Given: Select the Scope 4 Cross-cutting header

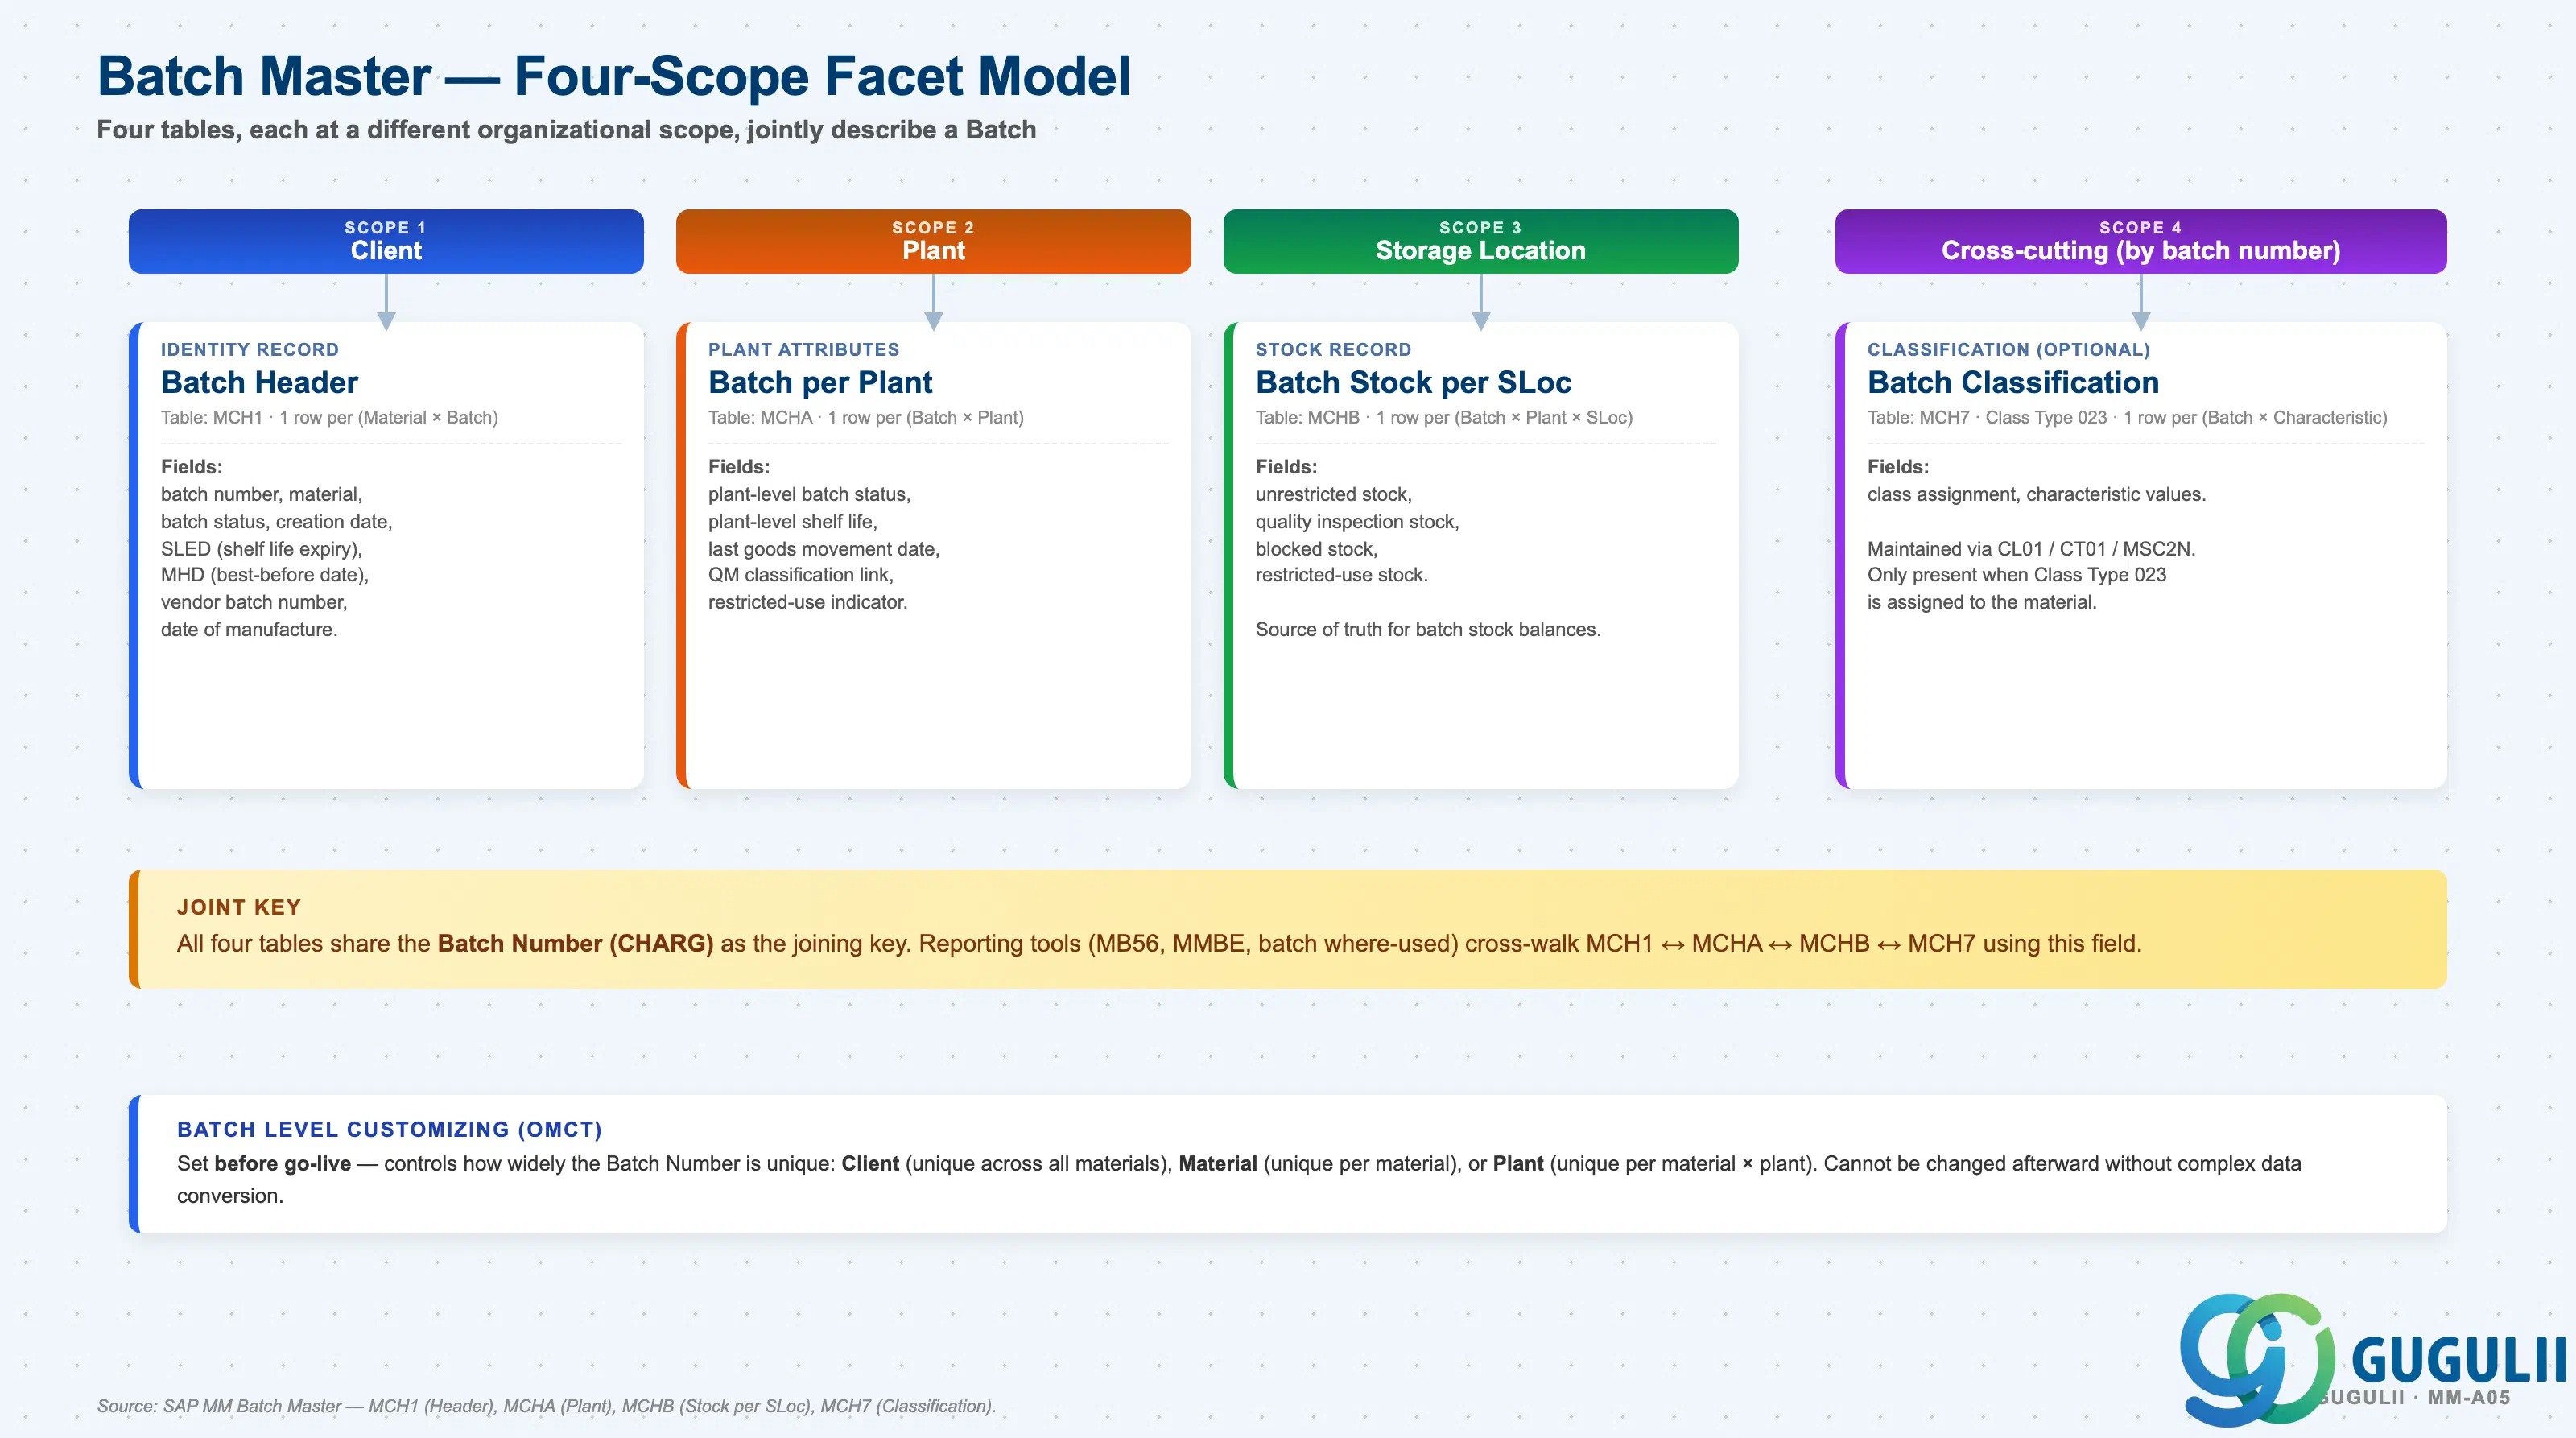Looking at the screenshot, I should tap(2140, 241).
